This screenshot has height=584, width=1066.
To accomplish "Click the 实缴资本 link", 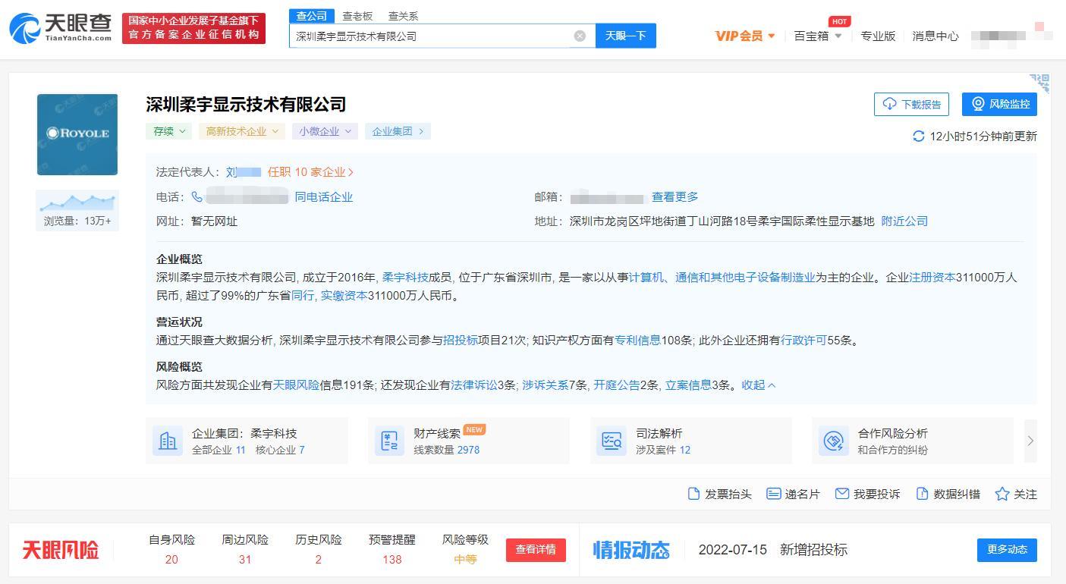I will 344,296.
